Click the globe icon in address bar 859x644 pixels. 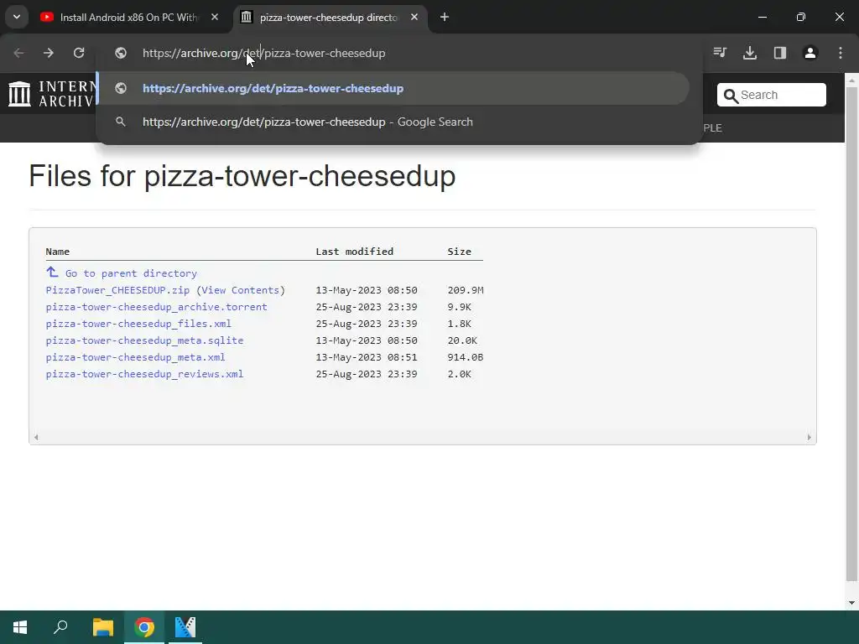pos(121,53)
